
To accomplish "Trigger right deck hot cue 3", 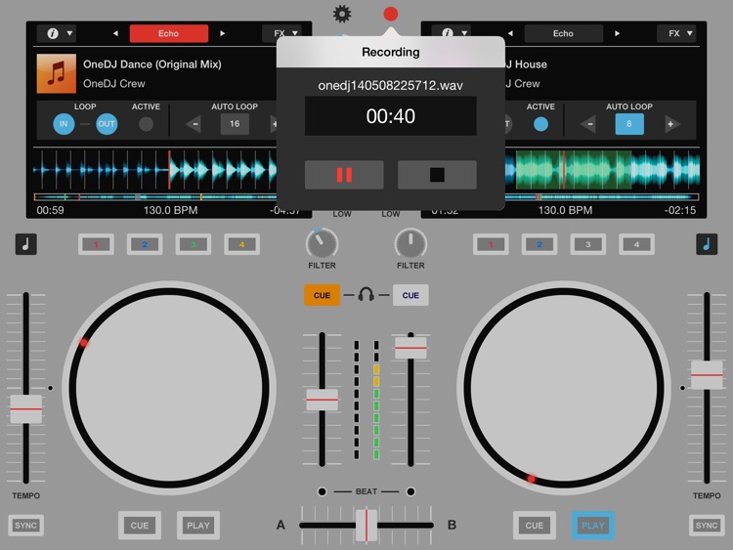I will tap(588, 244).
